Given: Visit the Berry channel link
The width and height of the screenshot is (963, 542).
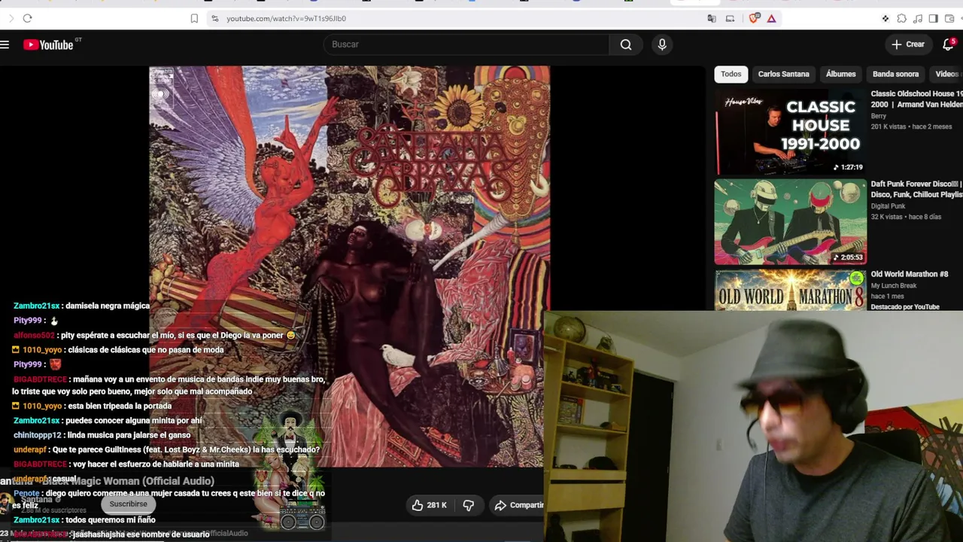Looking at the screenshot, I should point(879,116).
